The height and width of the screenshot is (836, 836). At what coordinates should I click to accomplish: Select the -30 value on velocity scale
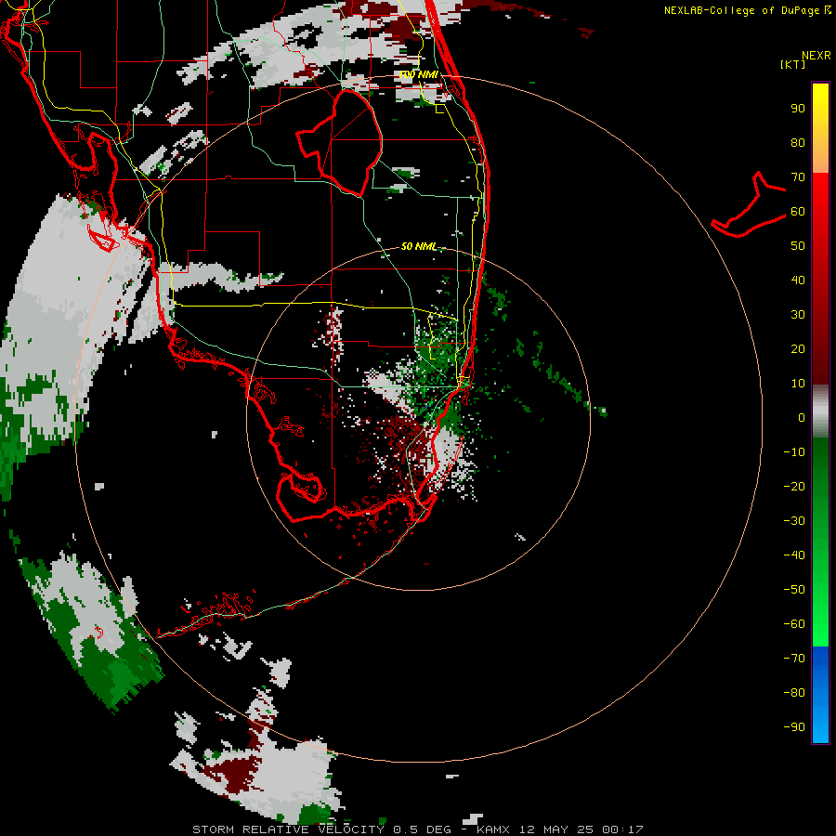tap(794, 521)
